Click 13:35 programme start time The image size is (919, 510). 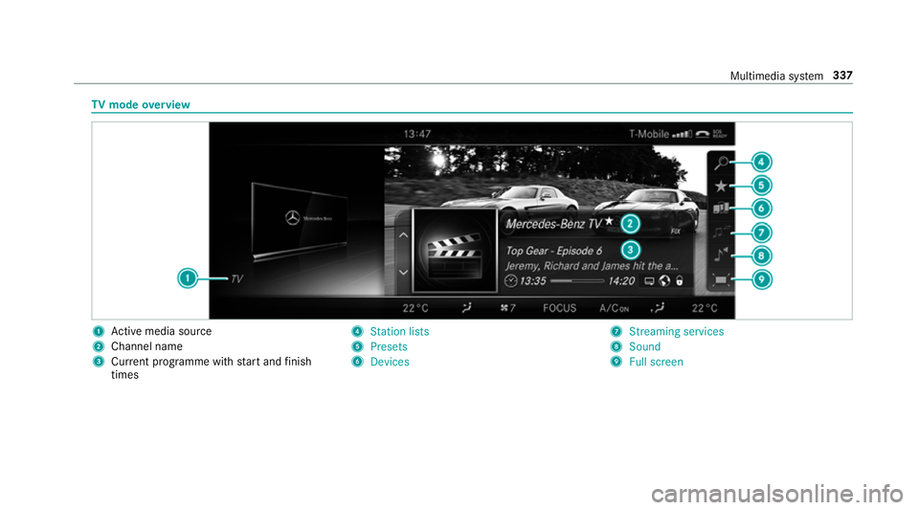click(533, 281)
